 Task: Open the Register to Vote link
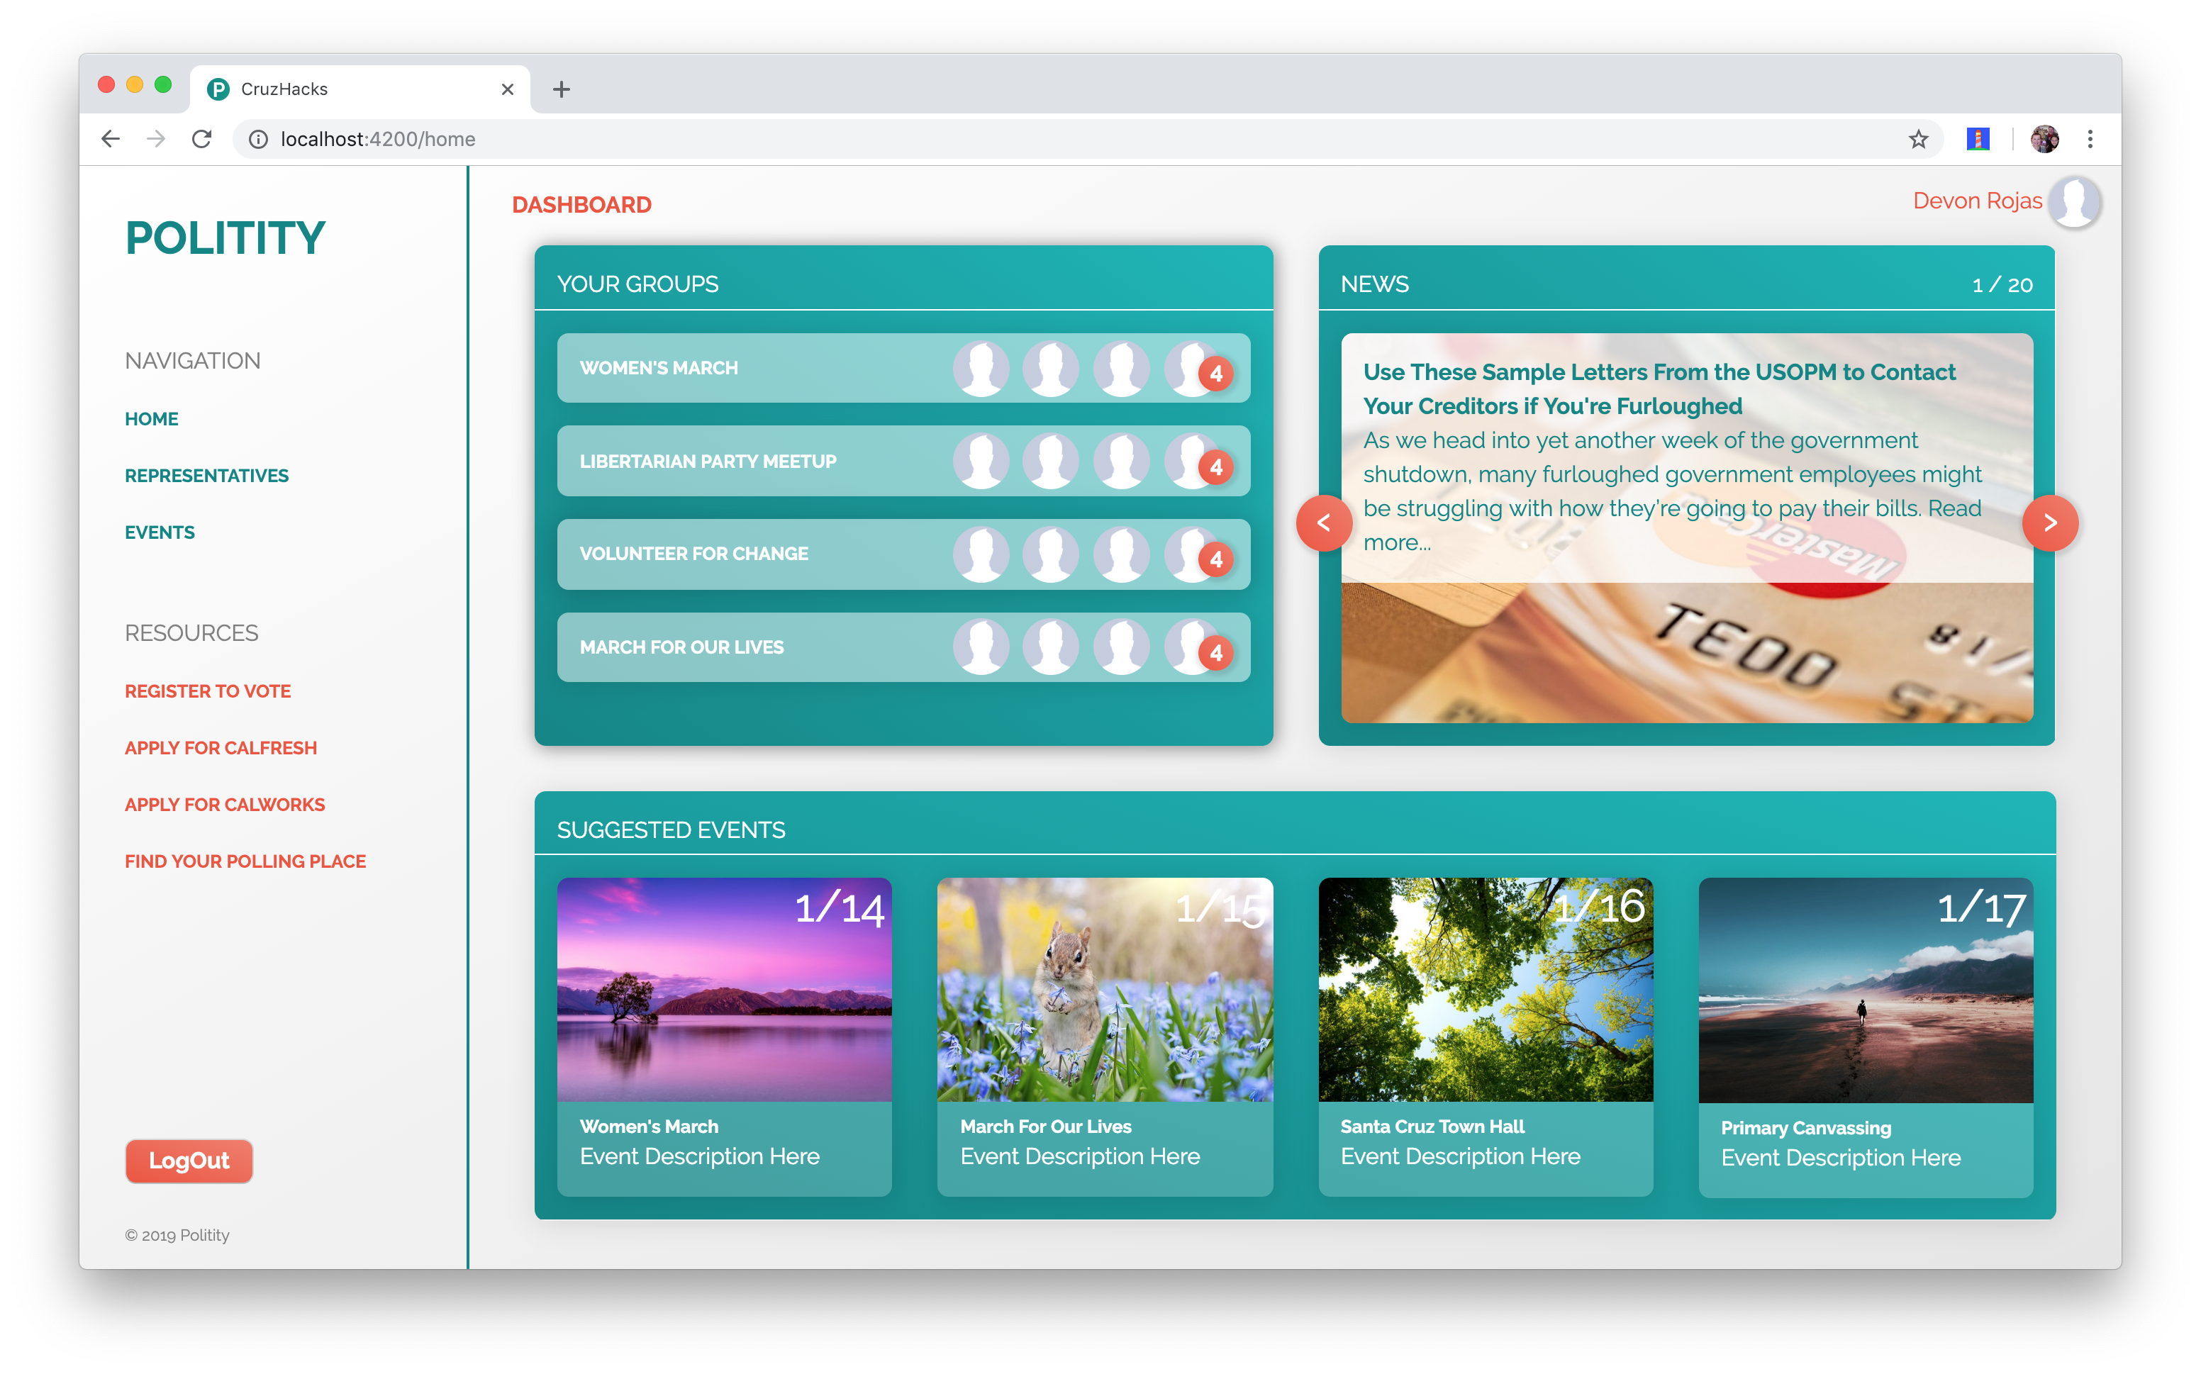tap(207, 691)
